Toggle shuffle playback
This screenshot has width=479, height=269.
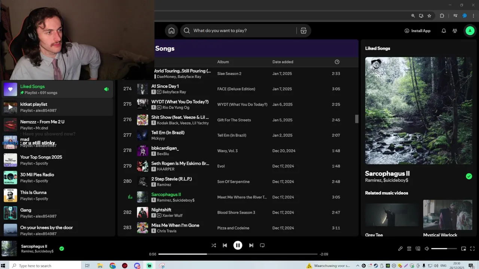214,245
